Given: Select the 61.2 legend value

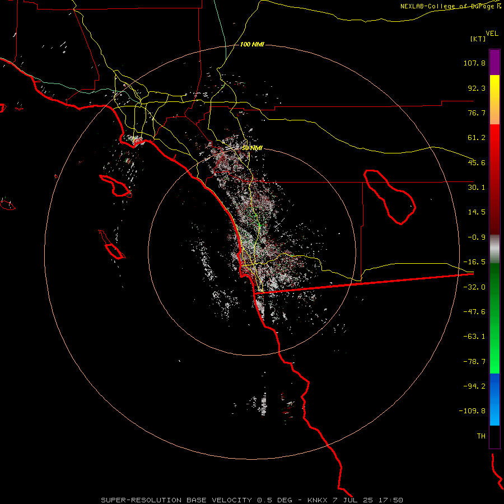Looking at the screenshot, I should (477, 138).
